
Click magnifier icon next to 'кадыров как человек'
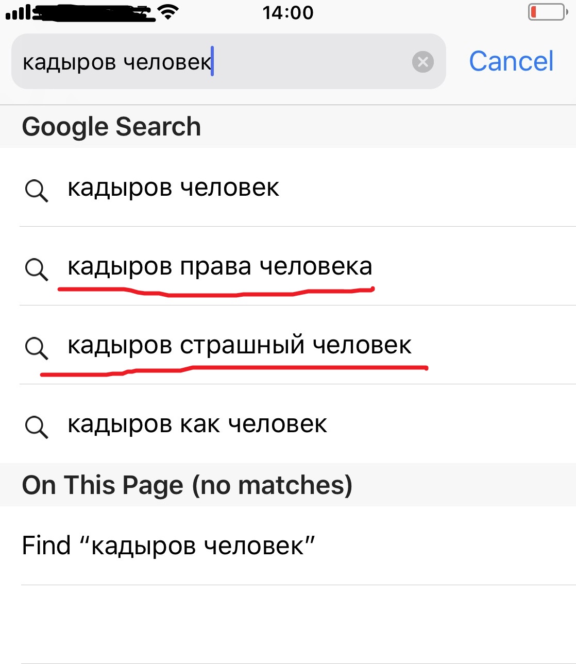(x=36, y=427)
